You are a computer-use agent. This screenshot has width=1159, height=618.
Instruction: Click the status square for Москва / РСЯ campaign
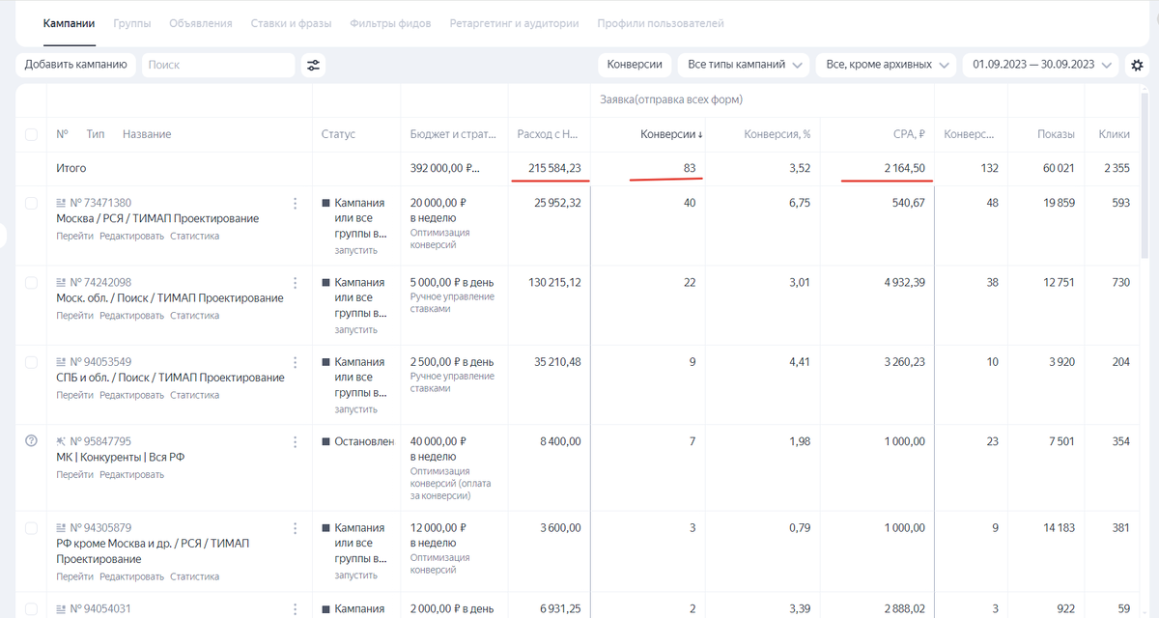pyautogui.click(x=325, y=204)
